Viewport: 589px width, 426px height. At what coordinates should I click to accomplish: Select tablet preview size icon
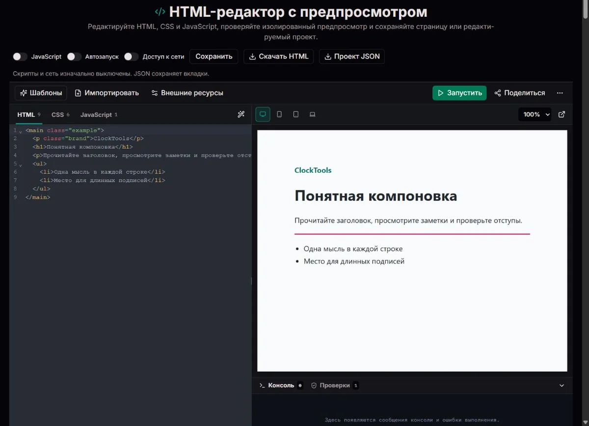pyautogui.click(x=295, y=114)
